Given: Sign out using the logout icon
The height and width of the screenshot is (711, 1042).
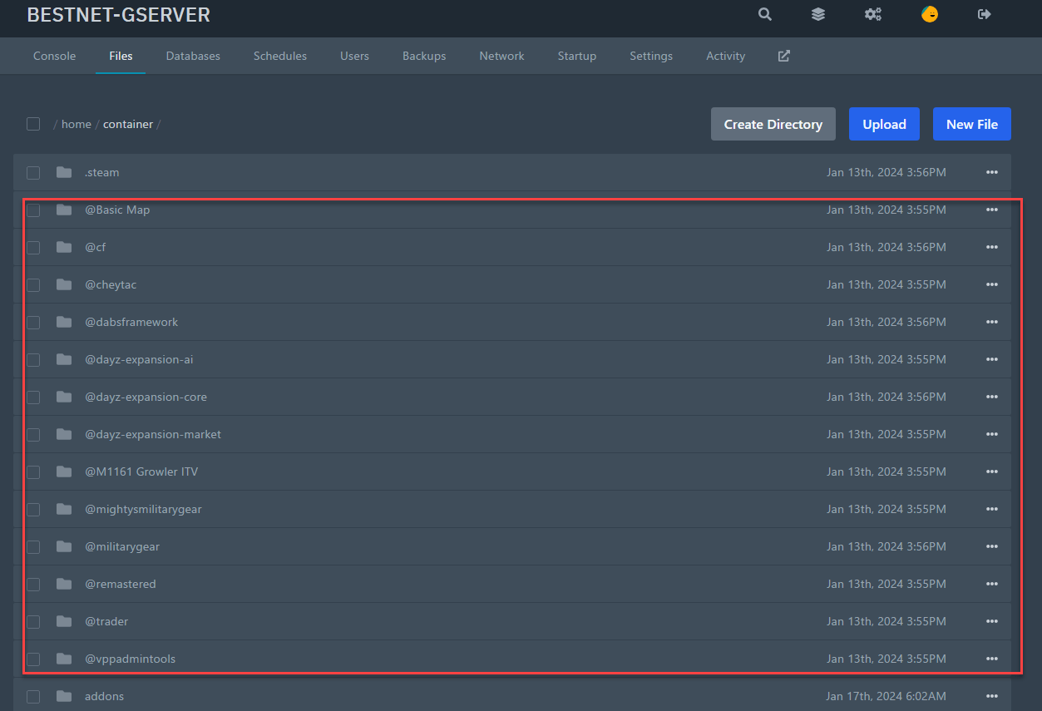Looking at the screenshot, I should tap(985, 14).
